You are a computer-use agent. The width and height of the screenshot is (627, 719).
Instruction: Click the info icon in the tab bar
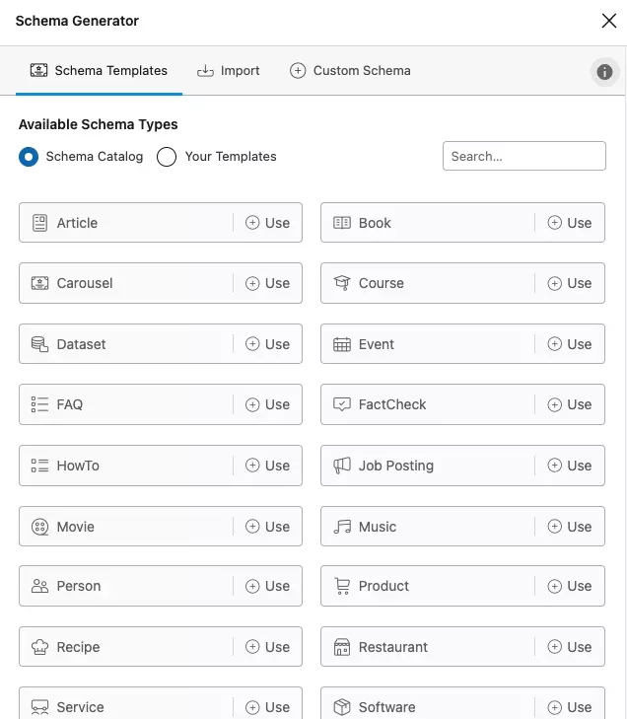point(604,71)
